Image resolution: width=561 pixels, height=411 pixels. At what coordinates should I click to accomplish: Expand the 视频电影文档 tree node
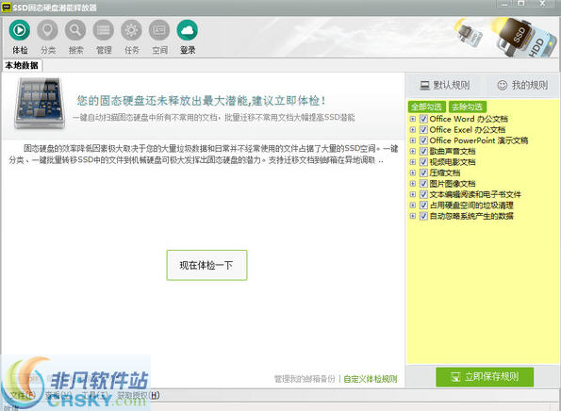coord(413,162)
